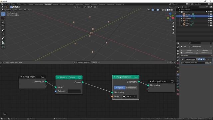Collapse the Group Input node
Screen dimensions: 213x120
(21, 77)
